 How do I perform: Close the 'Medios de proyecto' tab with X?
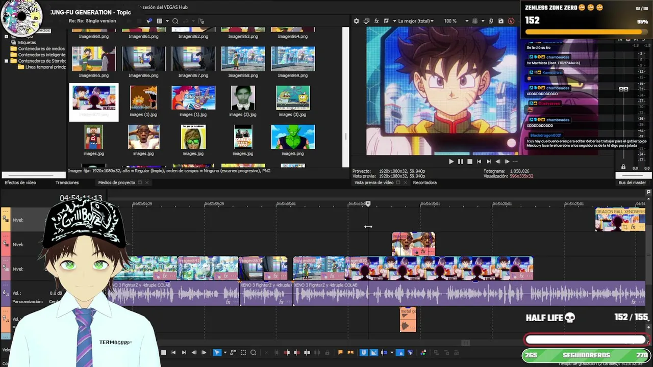tap(147, 182)
